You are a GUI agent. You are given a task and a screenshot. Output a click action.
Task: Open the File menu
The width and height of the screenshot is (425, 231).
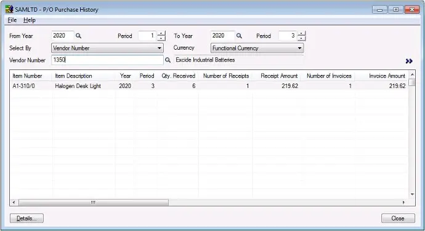(x=12, y=20)
